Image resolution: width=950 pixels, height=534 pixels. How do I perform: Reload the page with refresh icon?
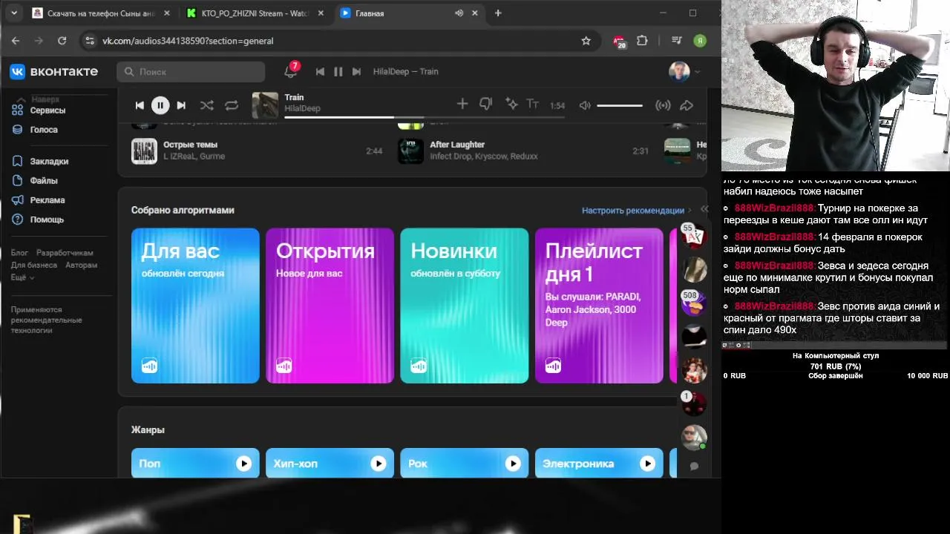coord(62,41)
